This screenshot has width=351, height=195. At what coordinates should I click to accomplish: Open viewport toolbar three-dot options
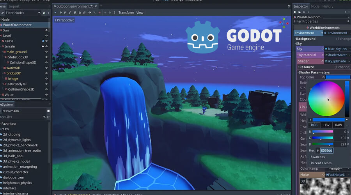(114, 12)
